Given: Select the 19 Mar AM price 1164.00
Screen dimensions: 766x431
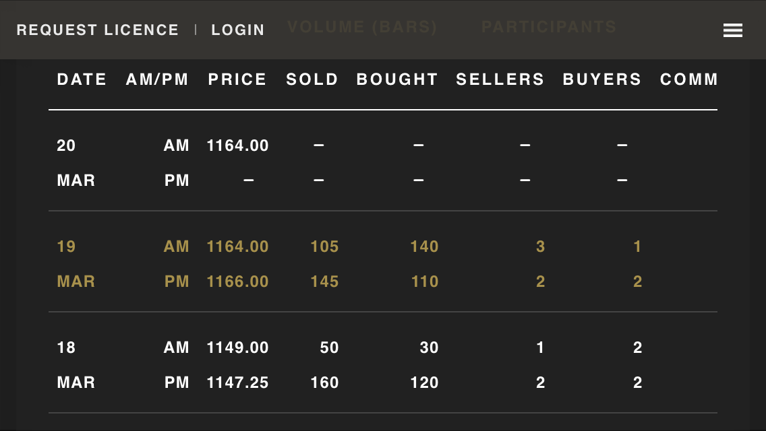Looking at the screenshot, I should coord(237,246).
